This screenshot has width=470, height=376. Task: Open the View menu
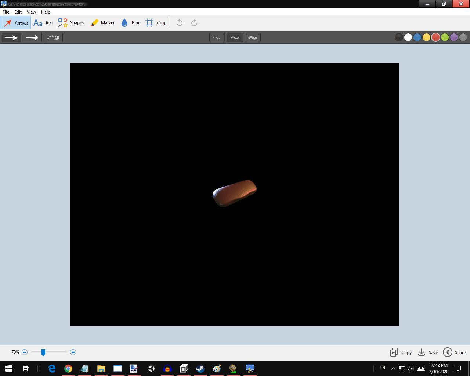[31, 12]
